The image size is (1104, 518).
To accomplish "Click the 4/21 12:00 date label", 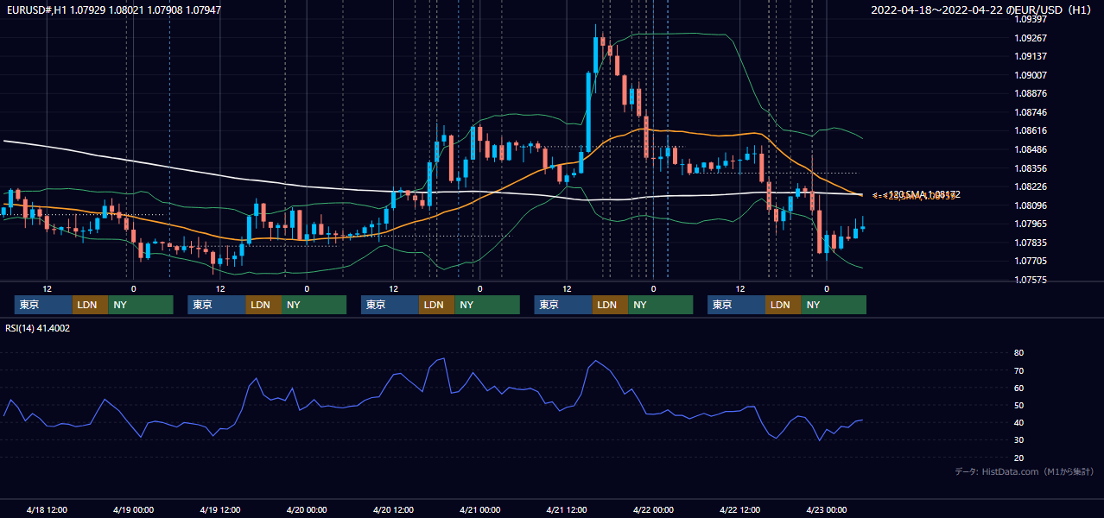I will point(567,509).
